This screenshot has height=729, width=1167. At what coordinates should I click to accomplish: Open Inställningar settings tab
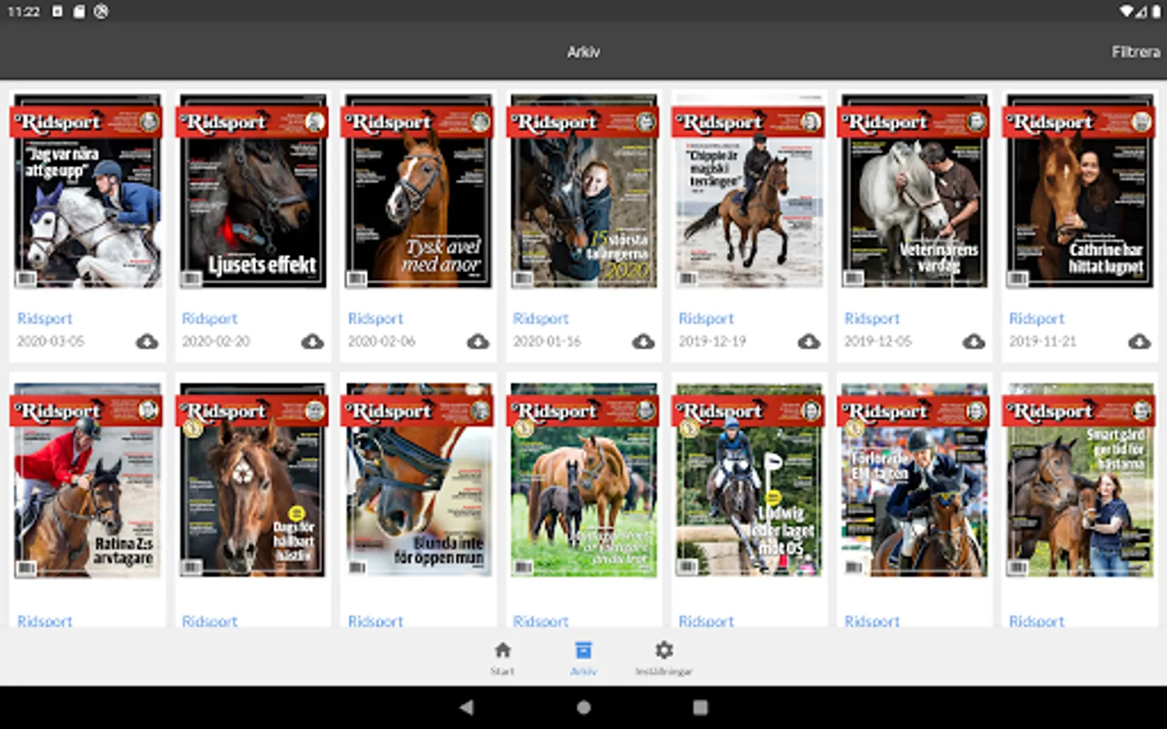click(664, 658)
